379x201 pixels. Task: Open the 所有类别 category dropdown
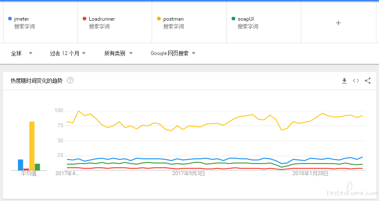pyautogui.click(x=118, y=53)
